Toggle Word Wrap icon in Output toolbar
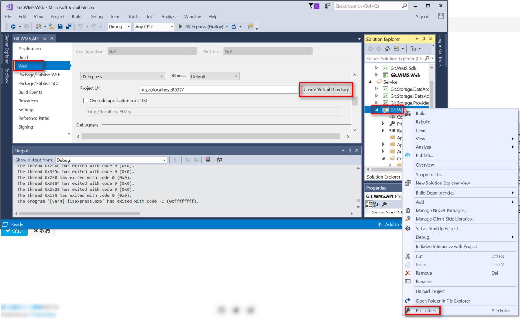The width and height of the screenshot is (520, 319). [x=219, y=159]
